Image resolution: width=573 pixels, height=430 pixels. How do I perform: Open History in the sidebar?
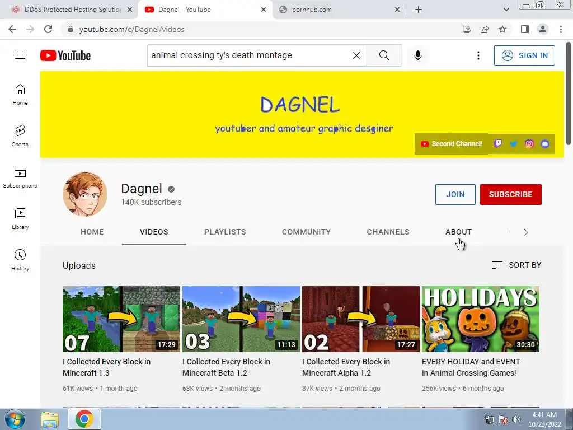(x=20, y=260)
